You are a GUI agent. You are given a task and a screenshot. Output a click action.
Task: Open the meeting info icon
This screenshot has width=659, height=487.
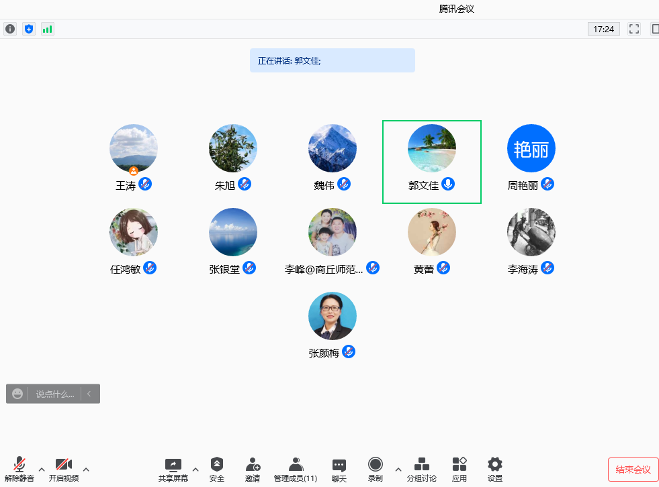point(10,29)
